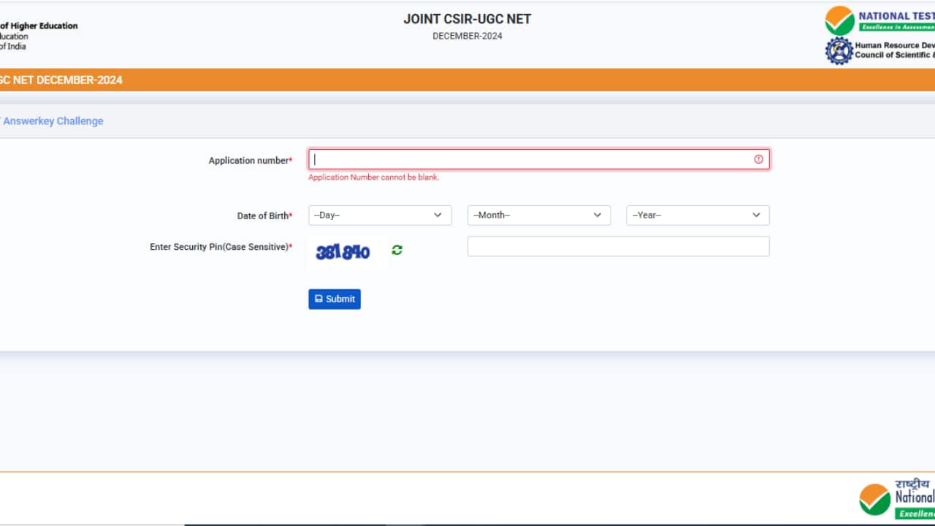Image resolution: width=935 pixels, height=526 pixels.
Task: Click the chevron arrow on the Day selector
Action: coord(439,215)
